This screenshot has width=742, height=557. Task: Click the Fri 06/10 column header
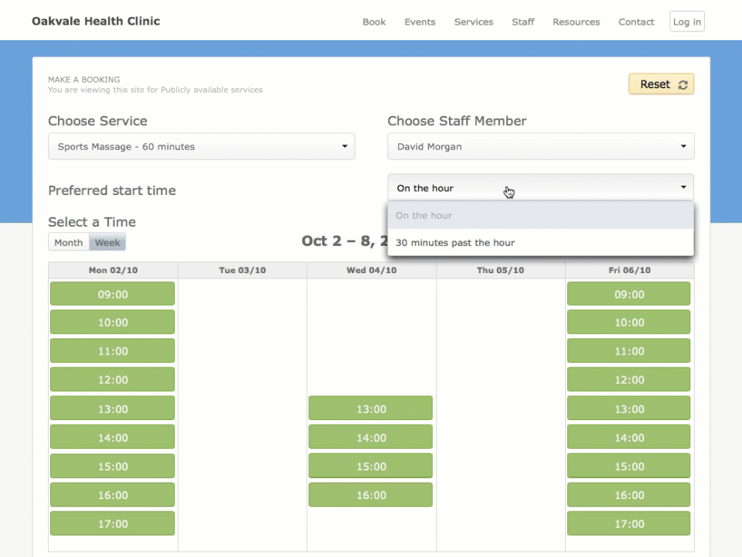click(x=629, y=270)
